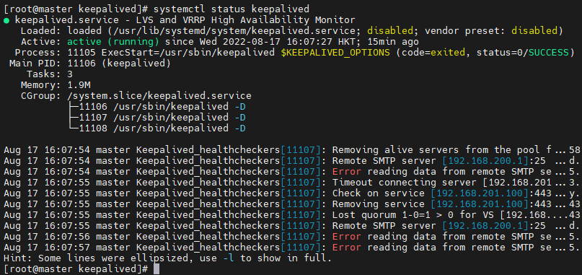Click 'active (running)' status text

(x=113, y=42)
